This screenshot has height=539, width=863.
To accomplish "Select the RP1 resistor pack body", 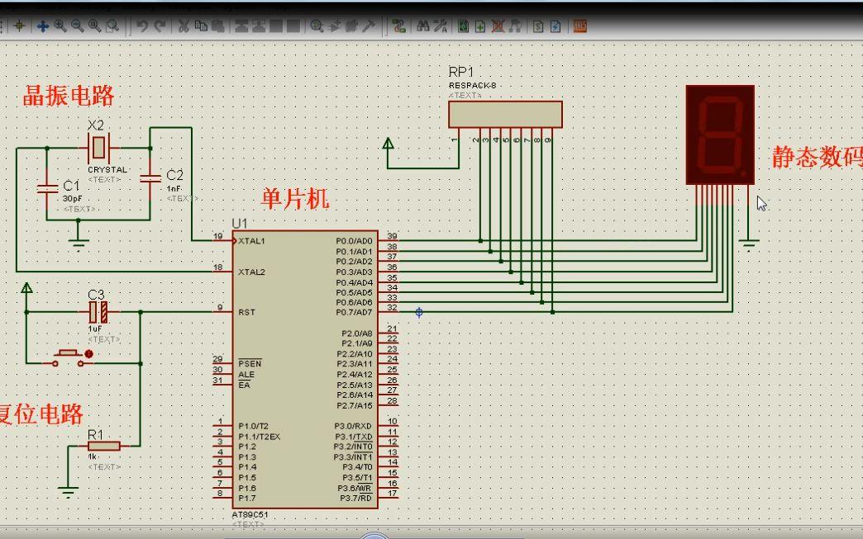I will (505, 114).
